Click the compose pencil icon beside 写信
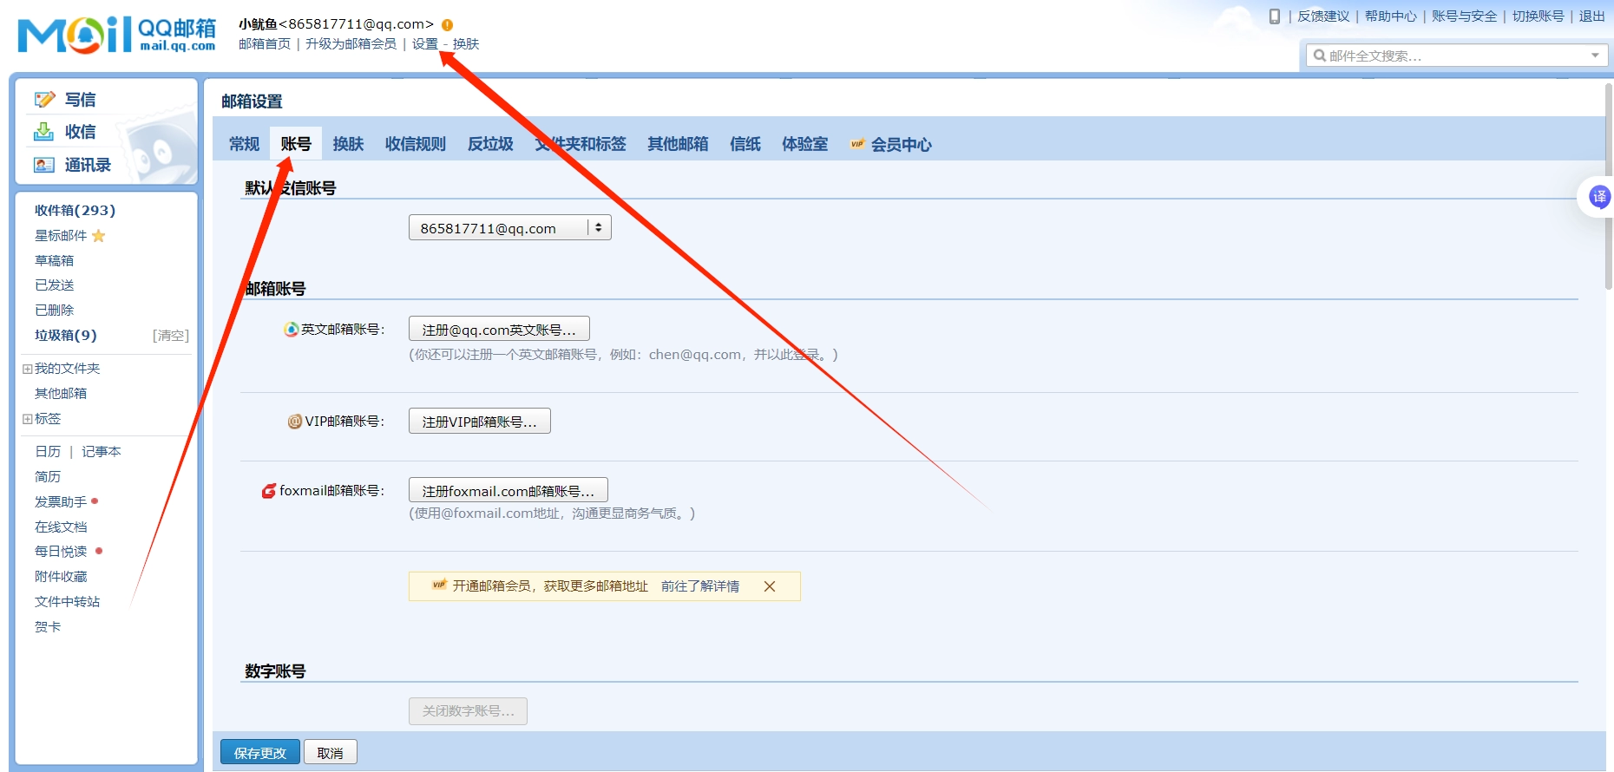The width and height of the screenshot is (1614, 772). 44,100
